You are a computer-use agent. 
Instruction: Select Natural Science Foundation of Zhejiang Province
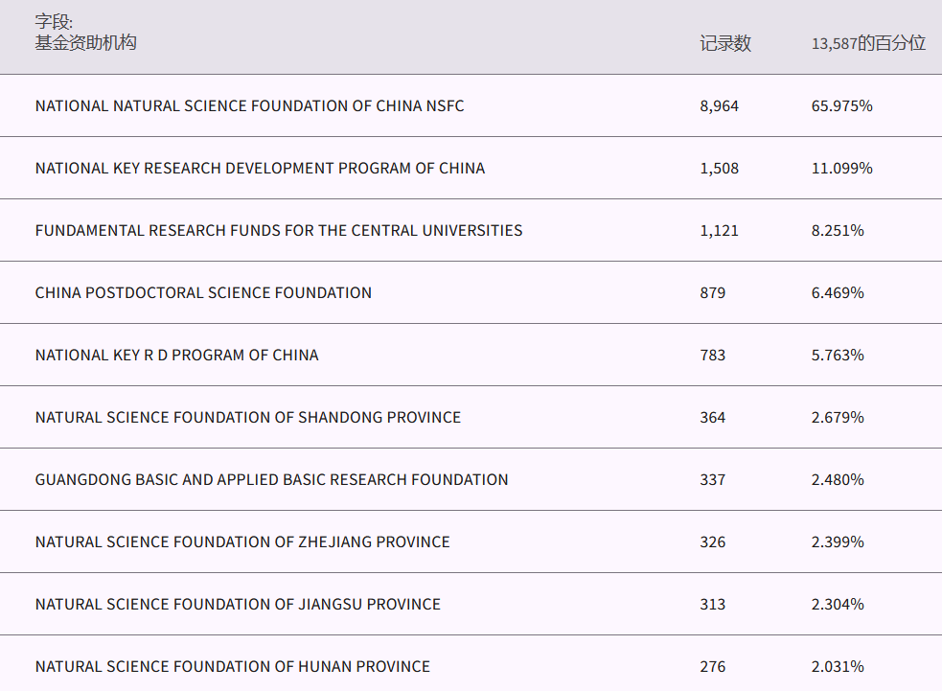click(x=242, y=542)
